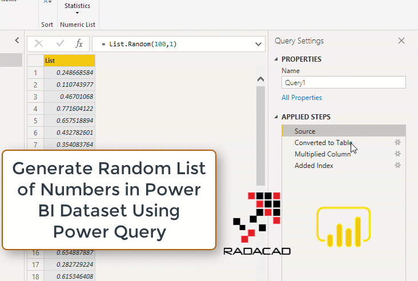Viewport: 418px width, 281px height.
Task: Select the Source applied step
Action: 344,131
